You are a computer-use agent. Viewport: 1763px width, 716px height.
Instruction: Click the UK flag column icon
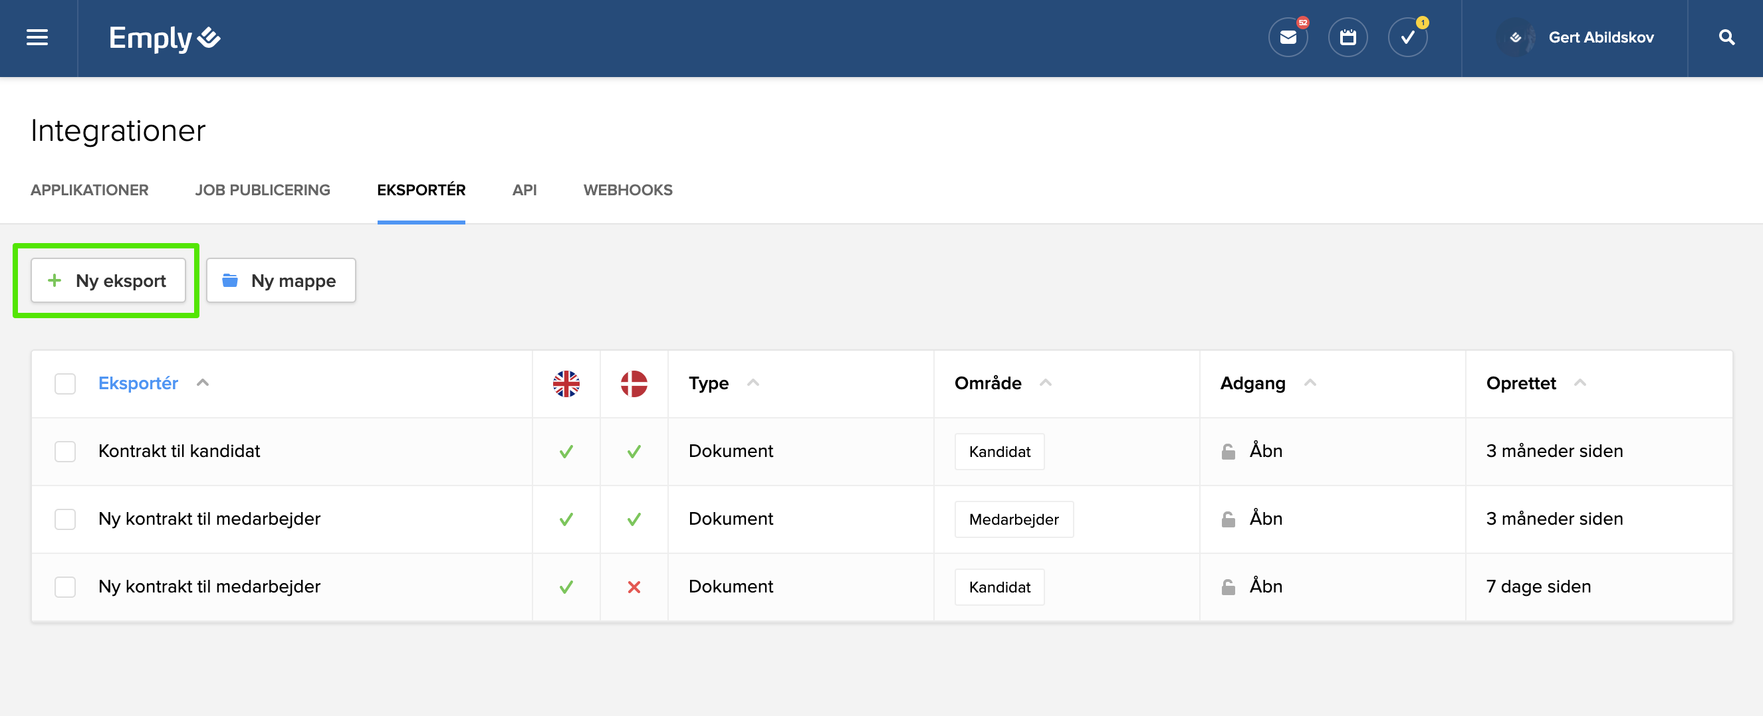pos(566,384)
